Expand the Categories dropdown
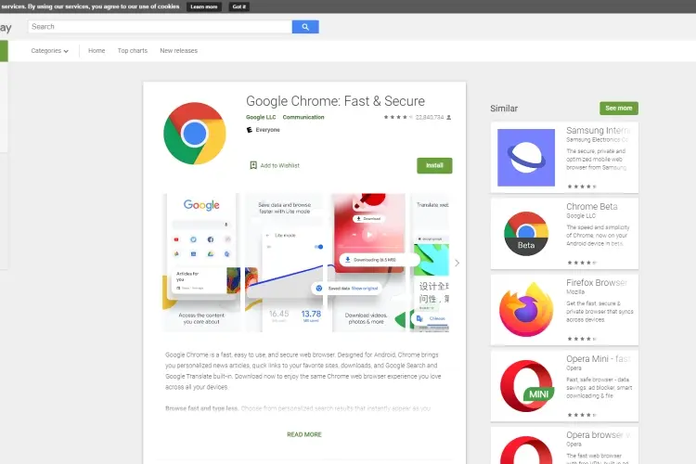696x464 pixels. 50,51
